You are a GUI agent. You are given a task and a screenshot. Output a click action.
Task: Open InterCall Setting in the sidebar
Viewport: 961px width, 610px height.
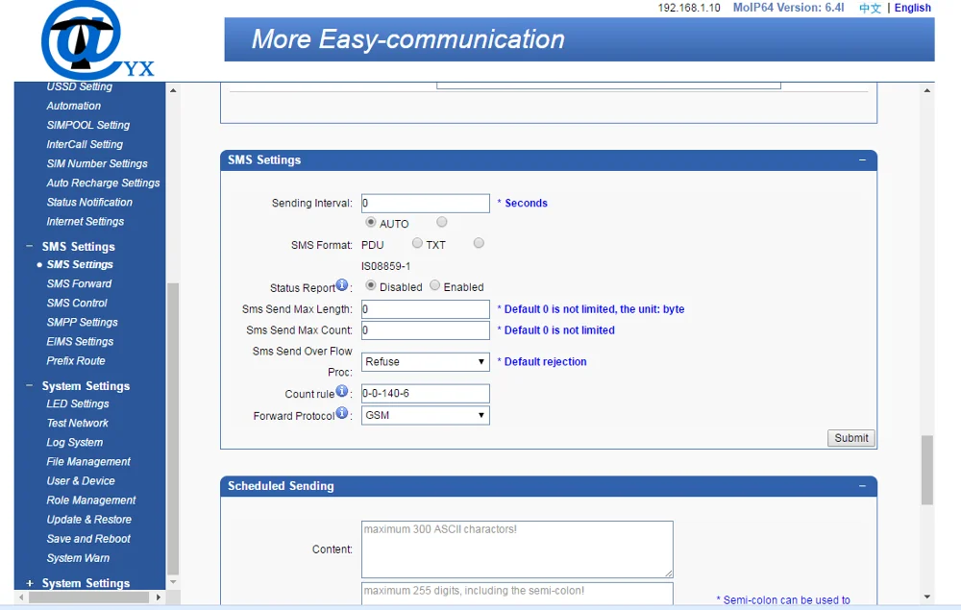[x=85, y=144]
